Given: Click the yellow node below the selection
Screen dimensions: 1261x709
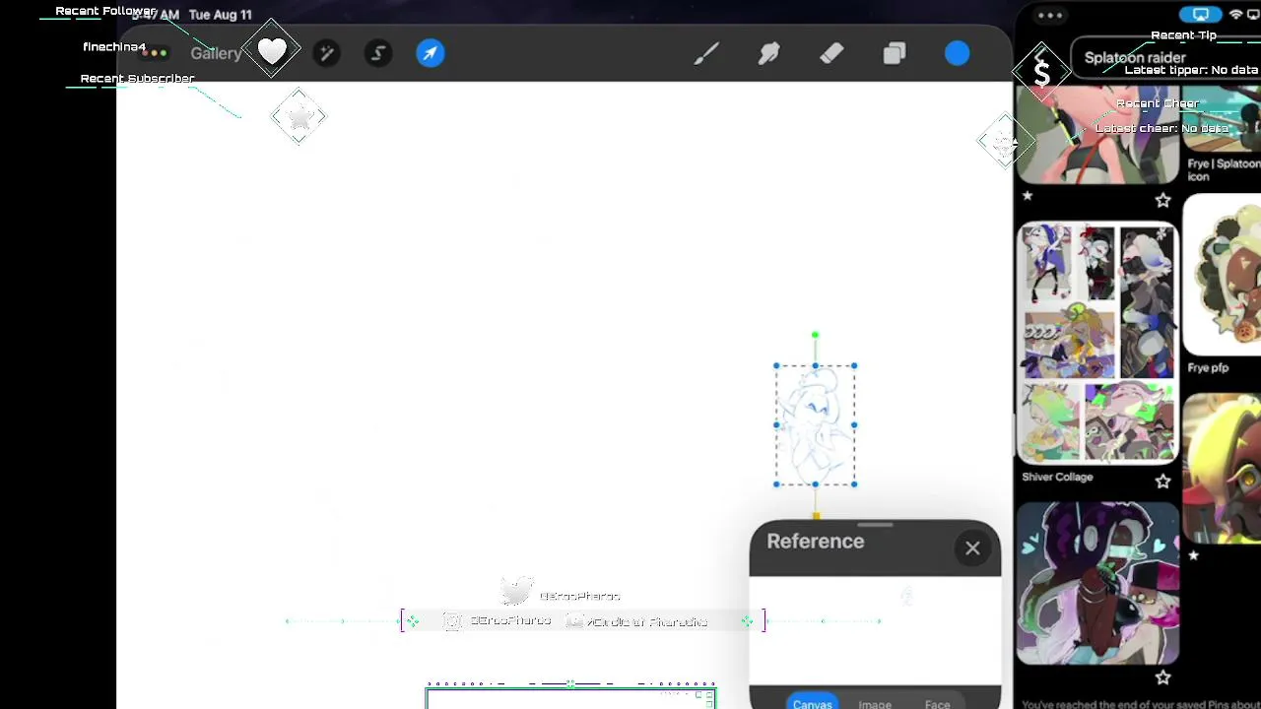Looking at the screenshot, I should tap(816, 515).
